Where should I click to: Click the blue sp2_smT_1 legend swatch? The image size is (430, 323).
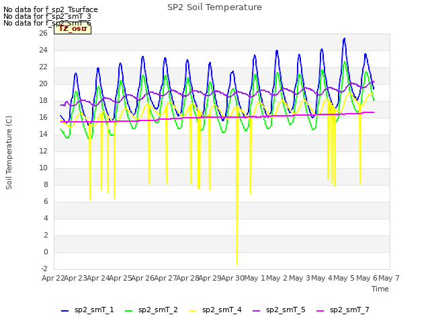pos(64,311)
